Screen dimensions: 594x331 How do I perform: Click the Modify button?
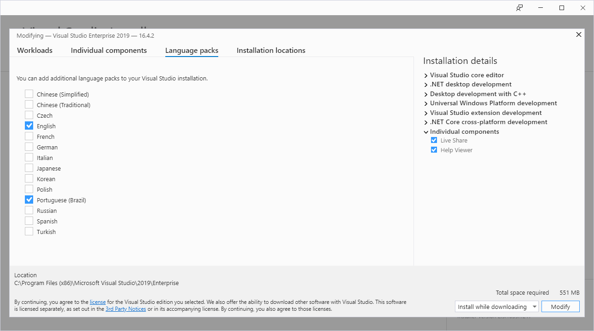[560, 307]
